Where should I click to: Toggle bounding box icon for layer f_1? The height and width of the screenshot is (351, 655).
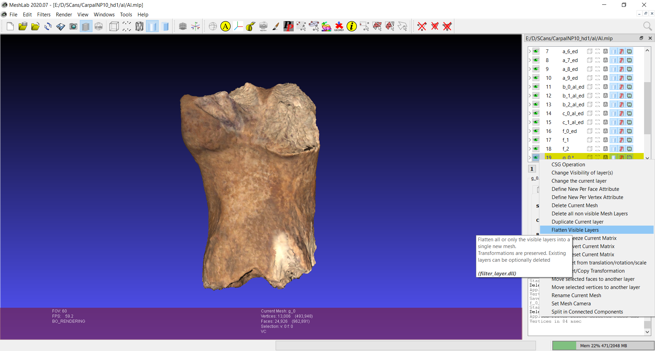pyautogui.click(x=589, y=140)
